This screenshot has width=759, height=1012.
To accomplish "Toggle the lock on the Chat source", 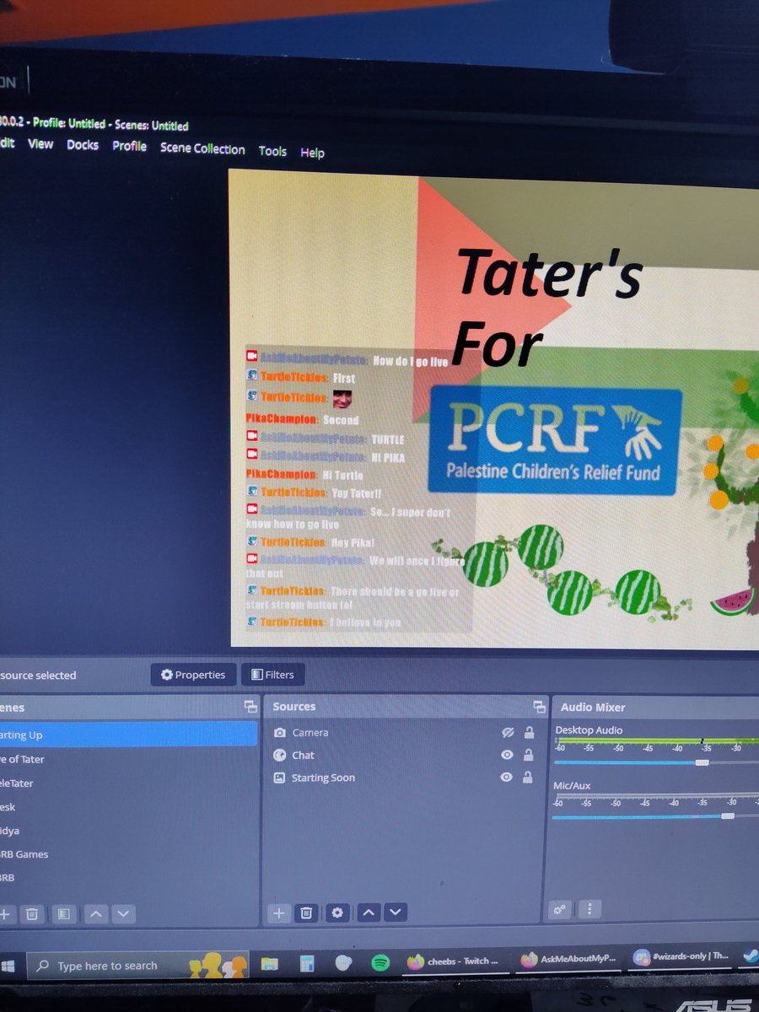I will point(528,755).
